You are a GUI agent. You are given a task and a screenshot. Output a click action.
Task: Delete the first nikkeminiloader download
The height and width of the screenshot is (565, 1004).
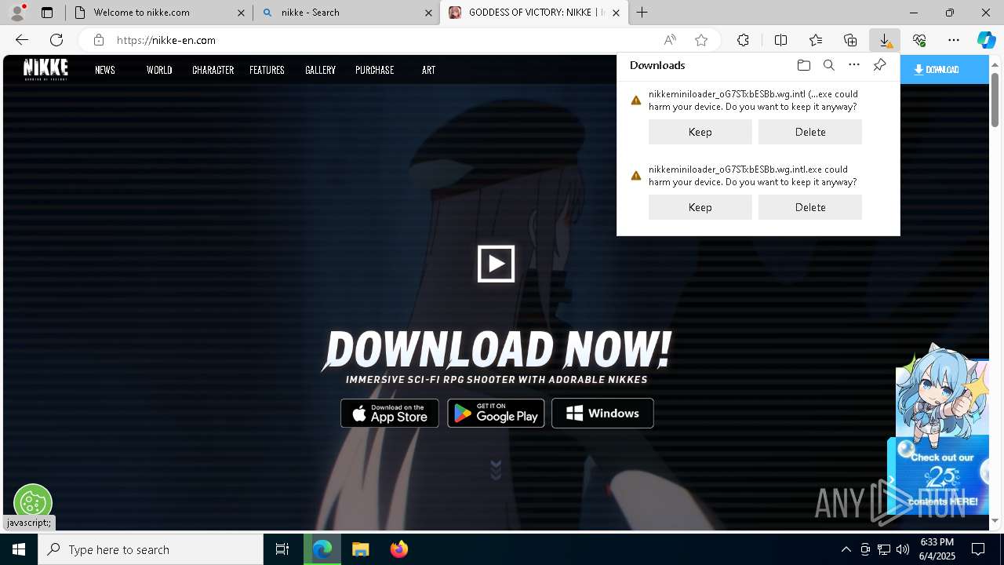pos(810,132)
